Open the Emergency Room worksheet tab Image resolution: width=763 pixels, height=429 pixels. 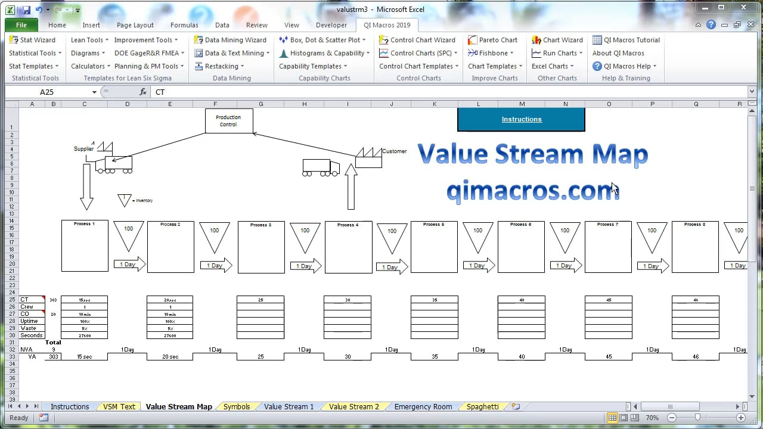point(423,406)
